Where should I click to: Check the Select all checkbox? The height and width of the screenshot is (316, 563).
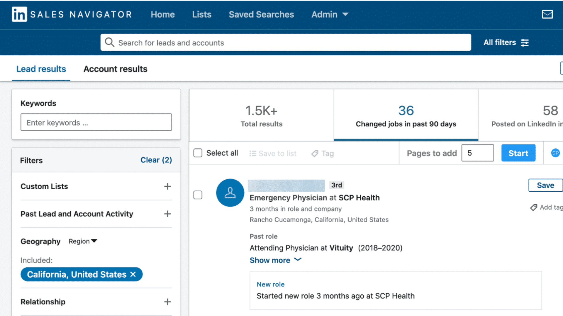[198, 153]
